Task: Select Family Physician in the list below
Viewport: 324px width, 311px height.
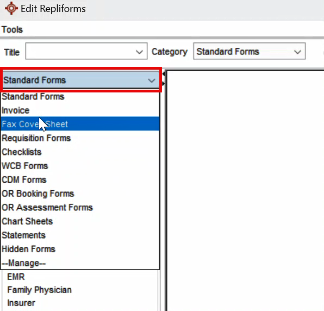Action: coord(39,290)
